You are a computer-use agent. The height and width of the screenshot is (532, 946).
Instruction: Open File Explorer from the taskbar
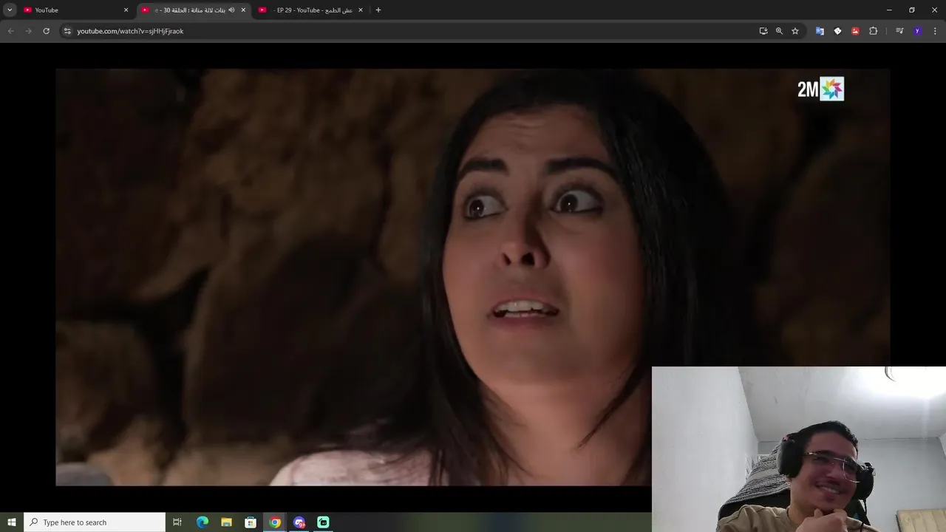226,522
